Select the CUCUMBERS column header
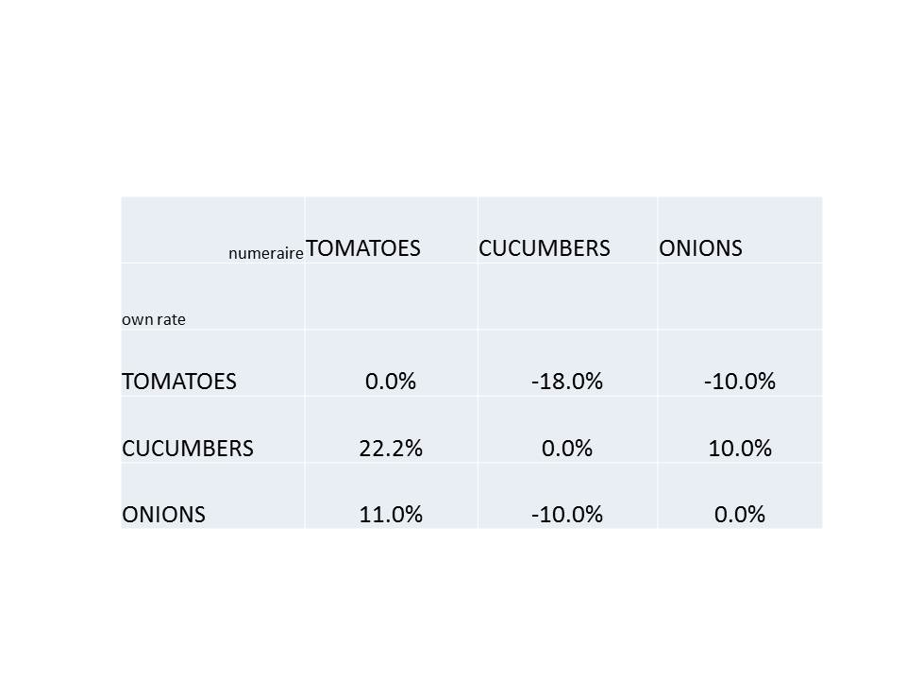 [545, 248]
